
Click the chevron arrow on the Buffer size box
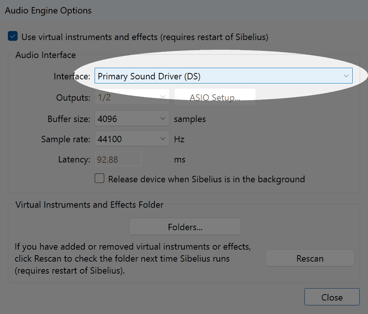tap(163, 119)
